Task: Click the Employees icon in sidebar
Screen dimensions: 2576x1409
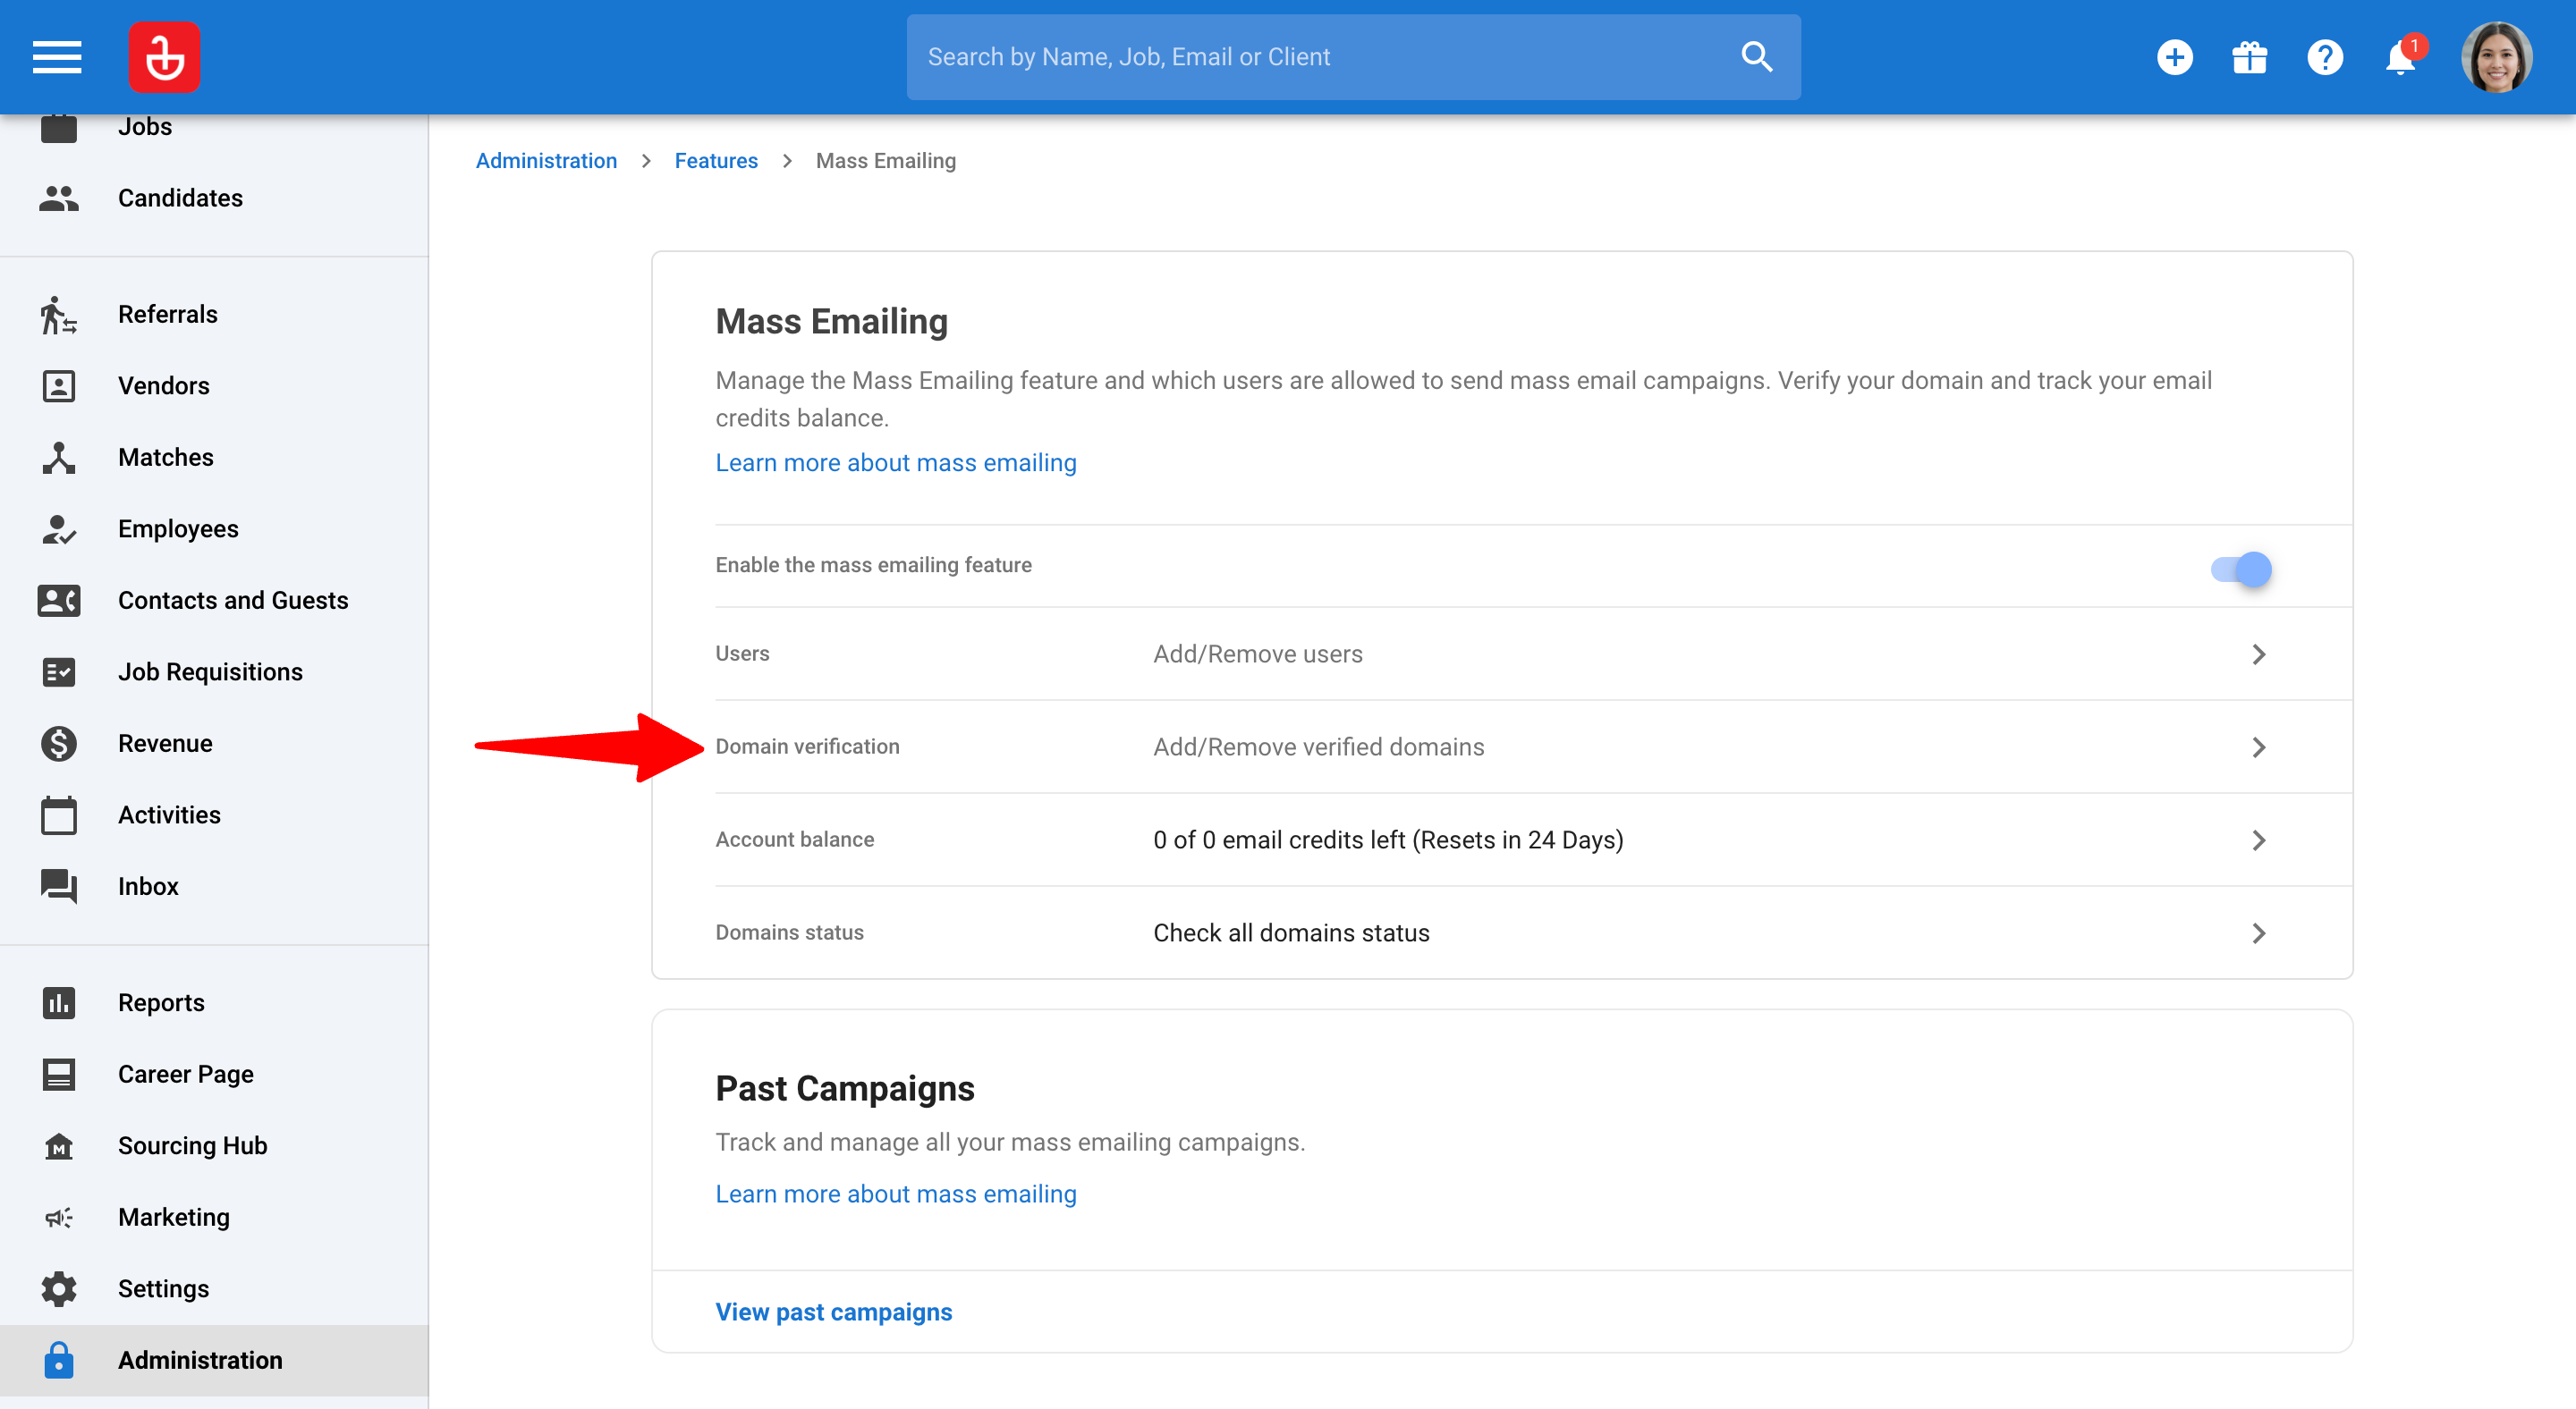Action: point(59,528)
